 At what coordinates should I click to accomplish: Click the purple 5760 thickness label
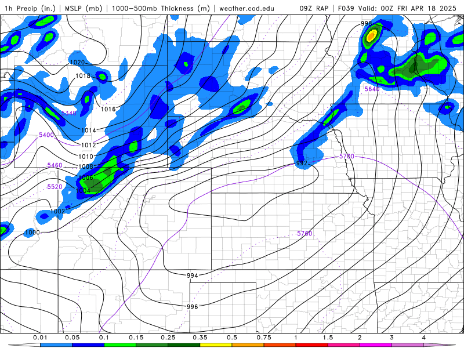(305, 234)
